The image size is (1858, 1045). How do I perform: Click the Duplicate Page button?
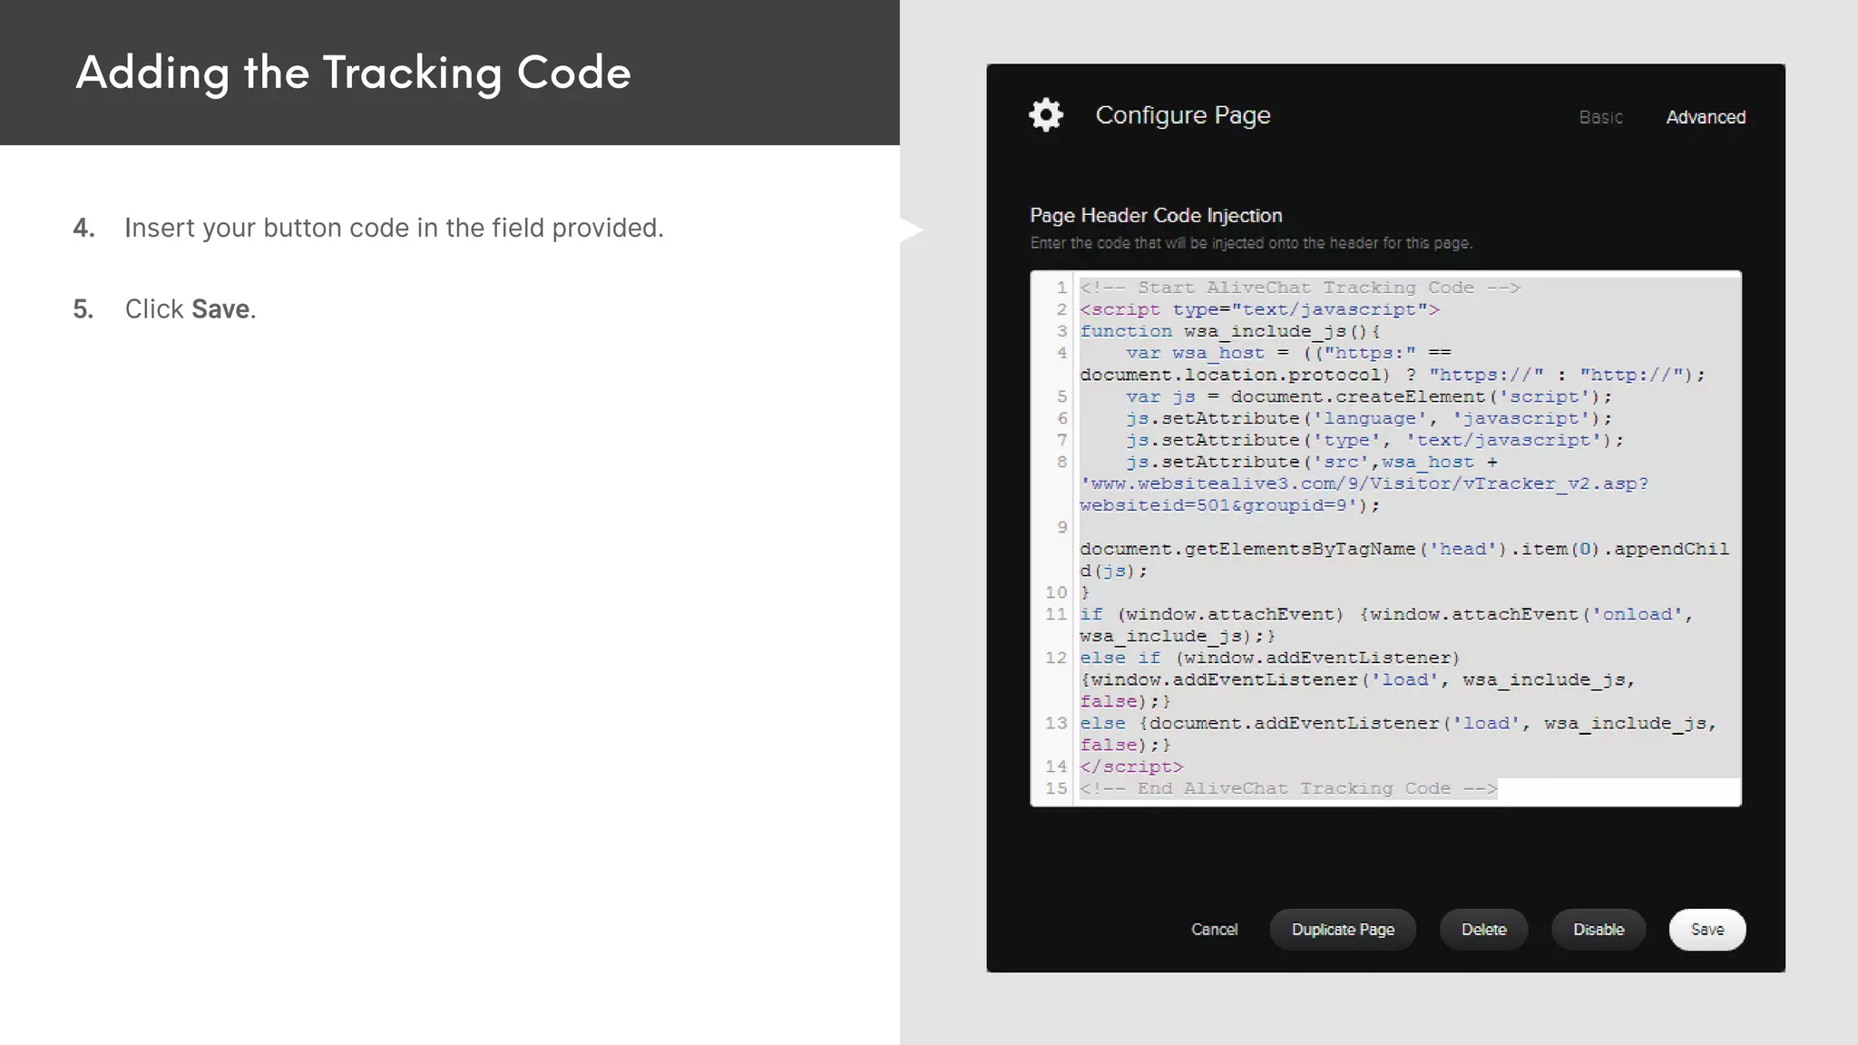[x=1343, y=930]
